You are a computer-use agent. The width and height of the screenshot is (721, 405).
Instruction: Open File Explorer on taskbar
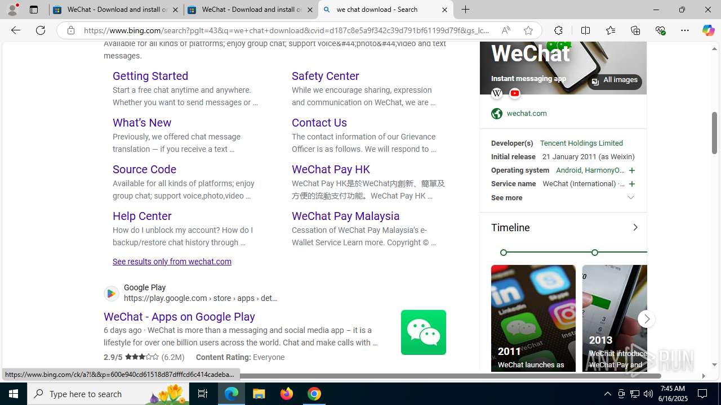259,394
